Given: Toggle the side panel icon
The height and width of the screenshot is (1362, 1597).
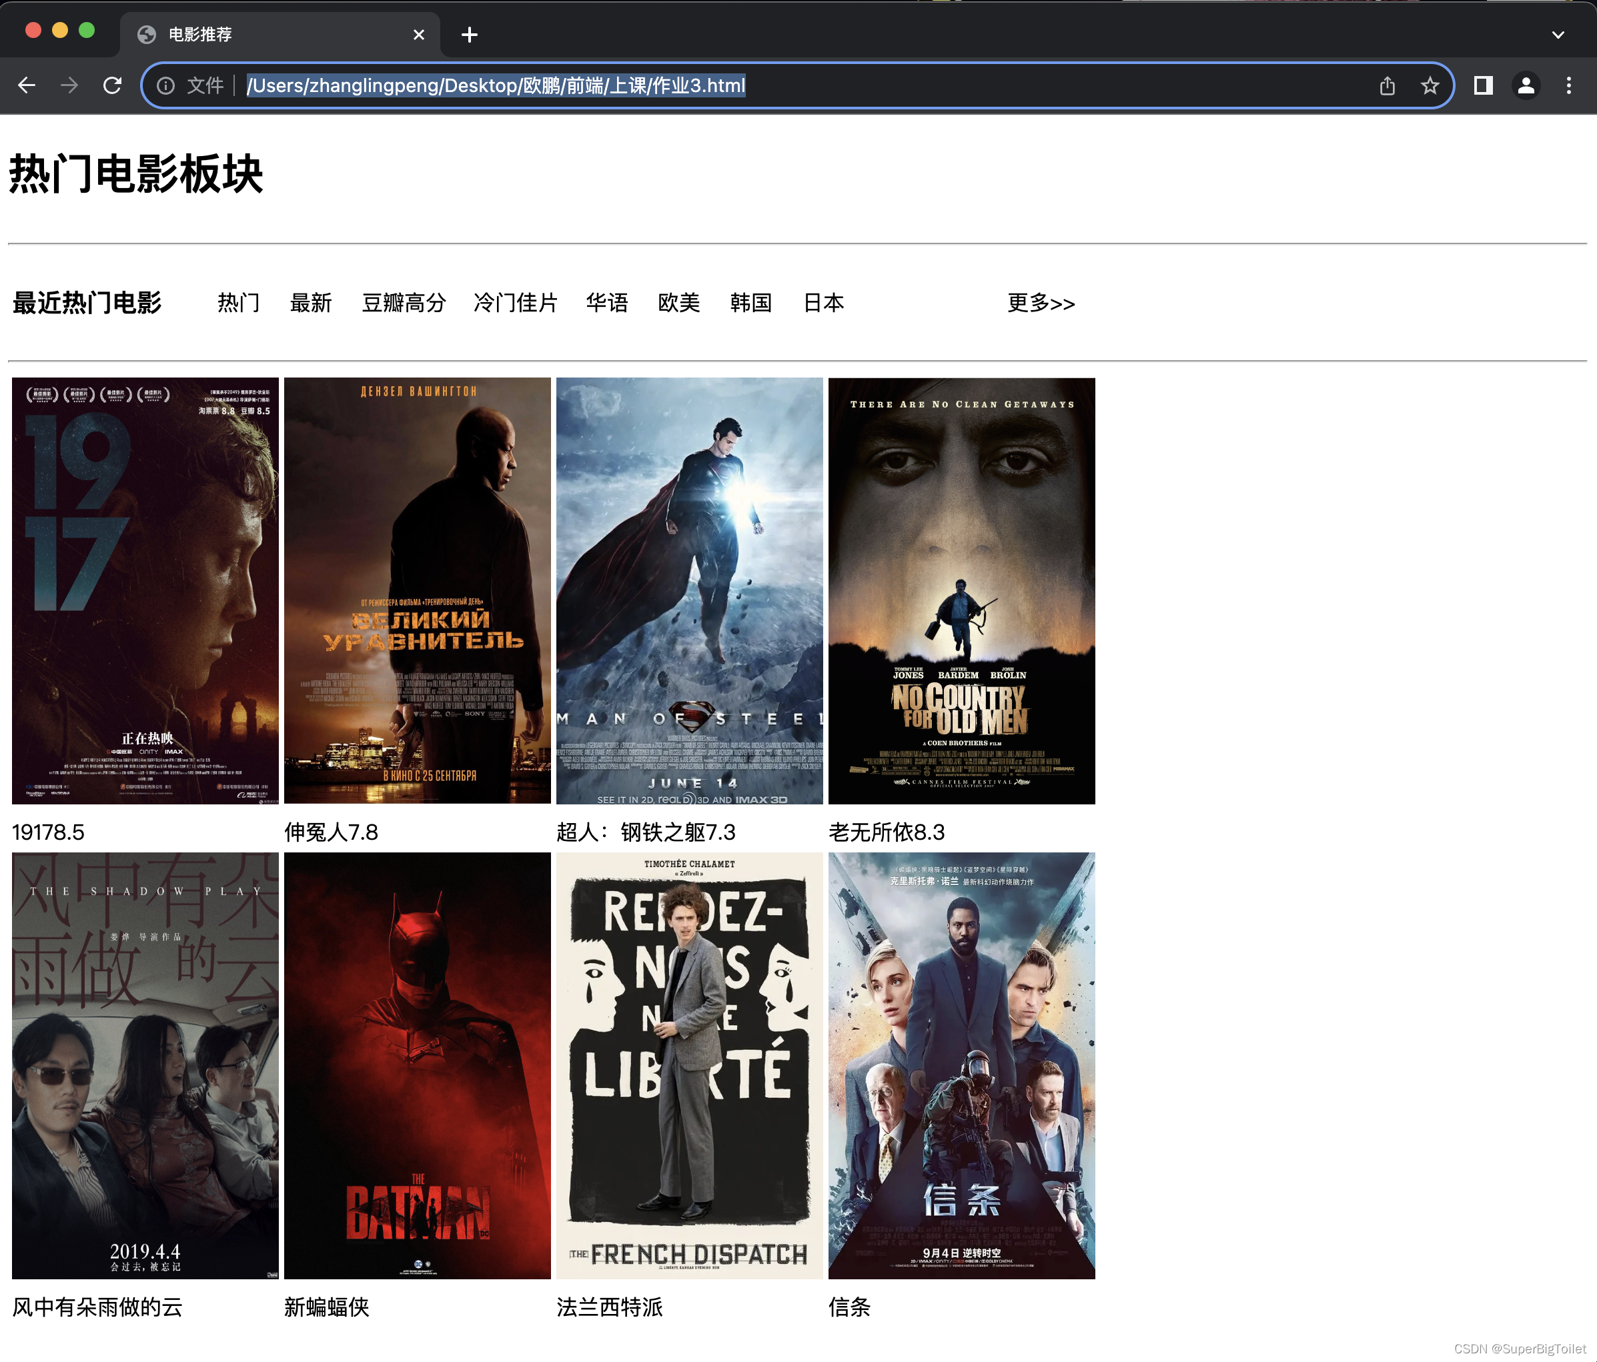Looking at the screenshot, I should click(x=1483, y=85).
